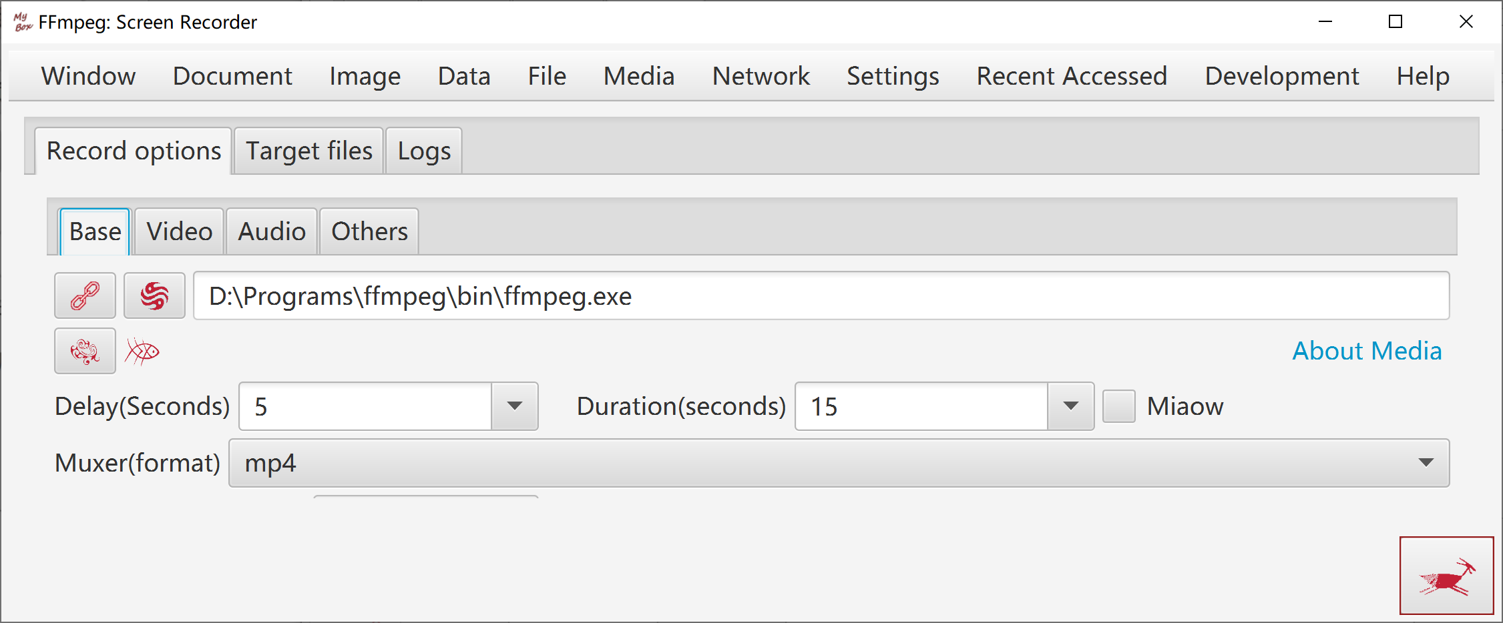Image resolution: width=1503 pixels, height=623 pixels.
Task: Click the red fish icon
Action: click(x=142, y=351)
